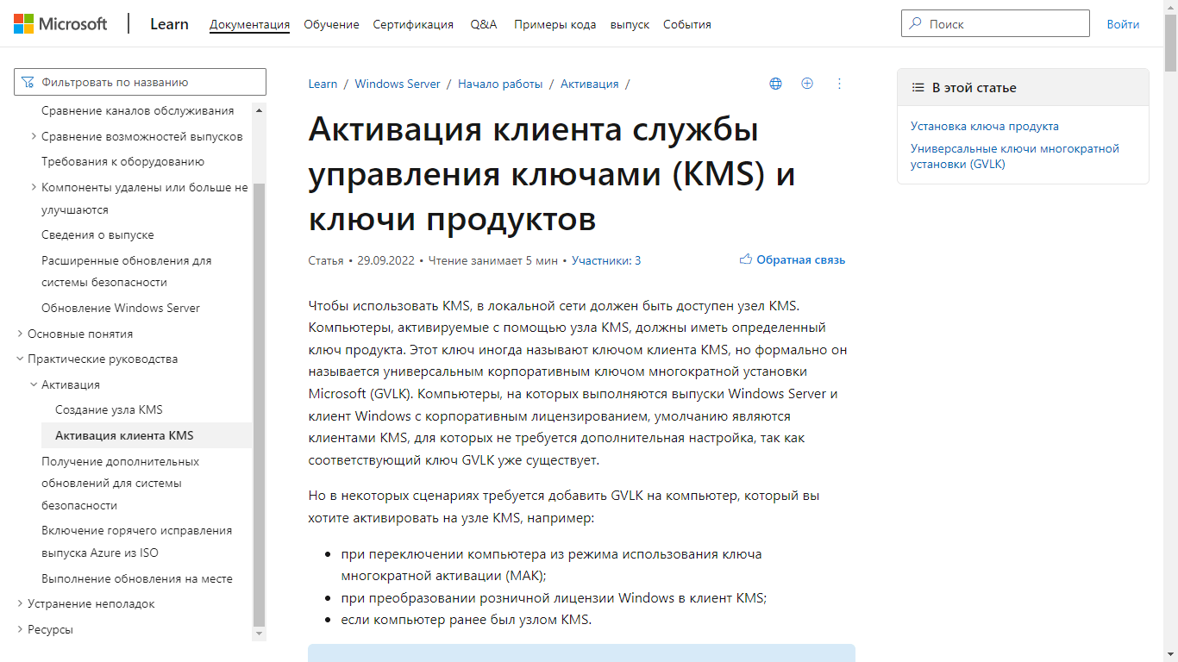Viewport: 1178px width, 662px height.
Task: Open 'Участники: 3' contributors link
Action: (606, 260)
